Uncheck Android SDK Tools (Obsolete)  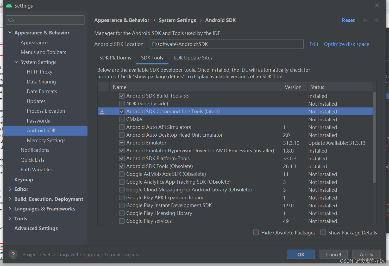pos(122,166)
